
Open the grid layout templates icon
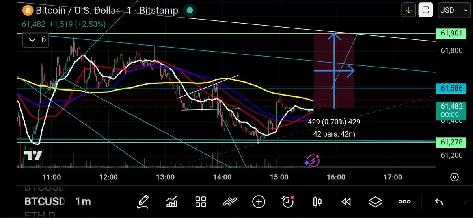201,202
